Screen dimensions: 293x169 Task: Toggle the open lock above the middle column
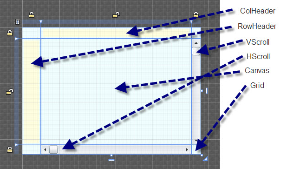point(116,15)
